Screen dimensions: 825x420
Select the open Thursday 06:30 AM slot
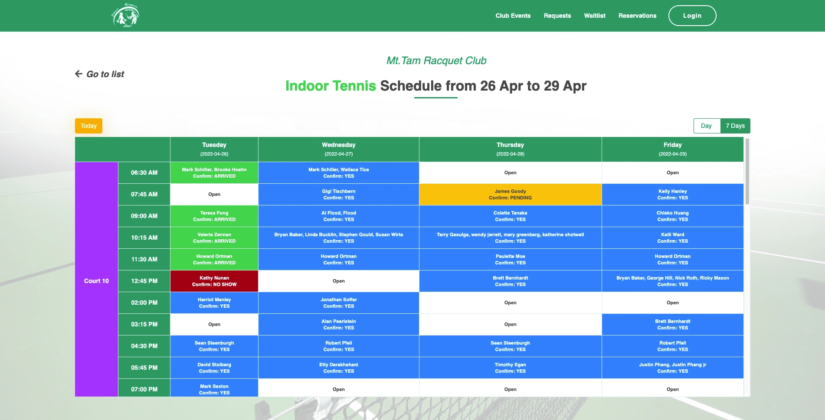[x=510, y=173]
